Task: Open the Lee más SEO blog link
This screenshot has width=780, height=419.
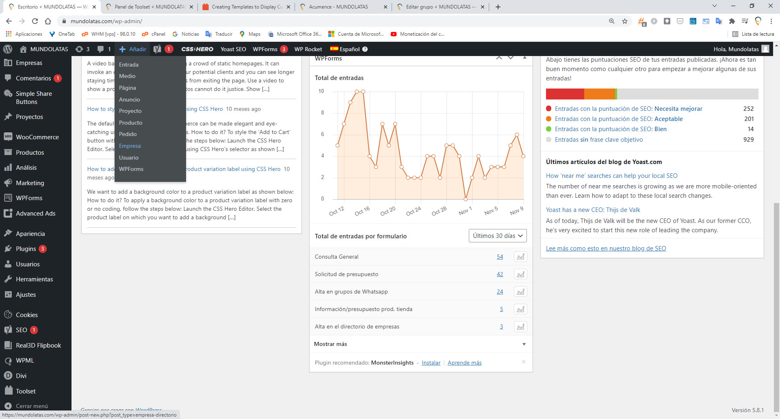Action: pos(606,248)
